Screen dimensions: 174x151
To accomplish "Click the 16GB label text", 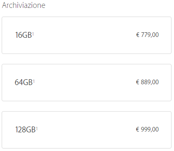I will [x=23, y=35].
